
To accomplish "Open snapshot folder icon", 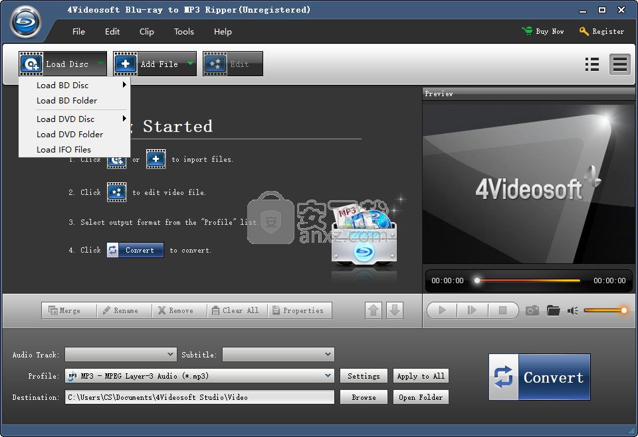I will click(554, 311).
